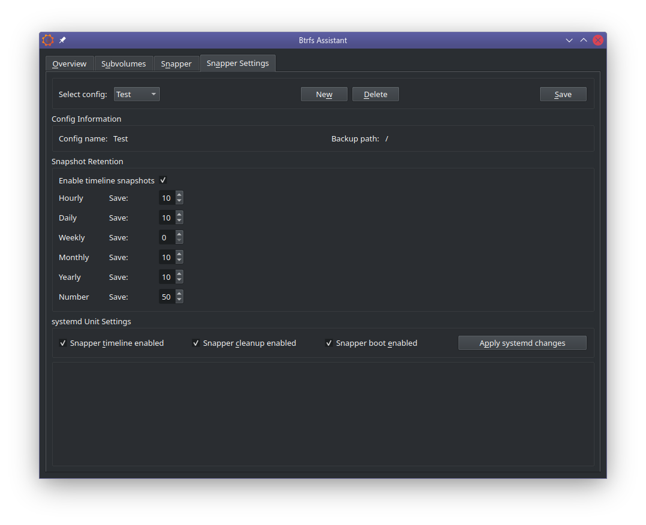Click the Weekly save value field
Viewport: 646px width, 525px height.
coord(167,237)
